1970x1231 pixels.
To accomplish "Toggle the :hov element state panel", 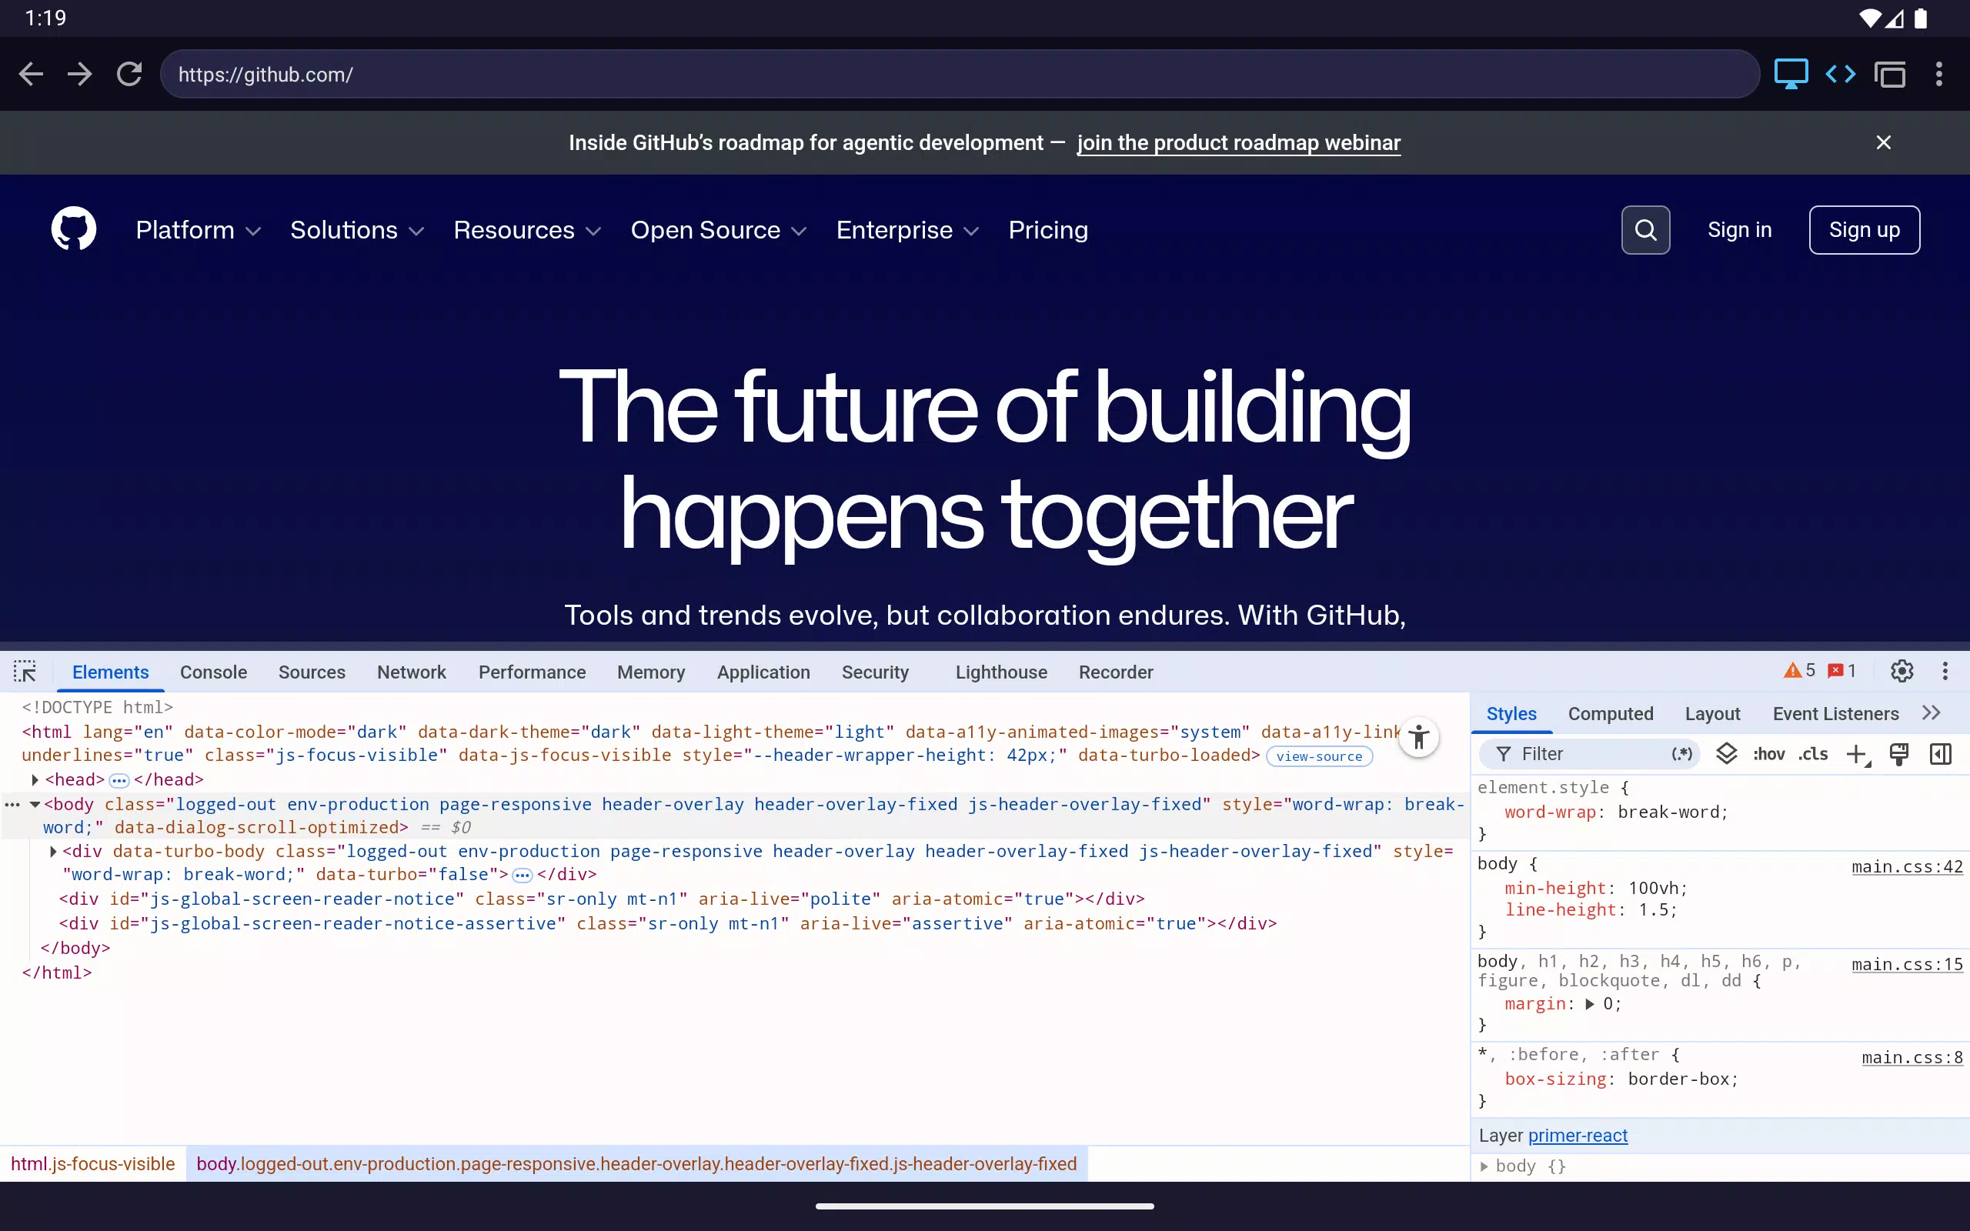I will pos(1769,754).
